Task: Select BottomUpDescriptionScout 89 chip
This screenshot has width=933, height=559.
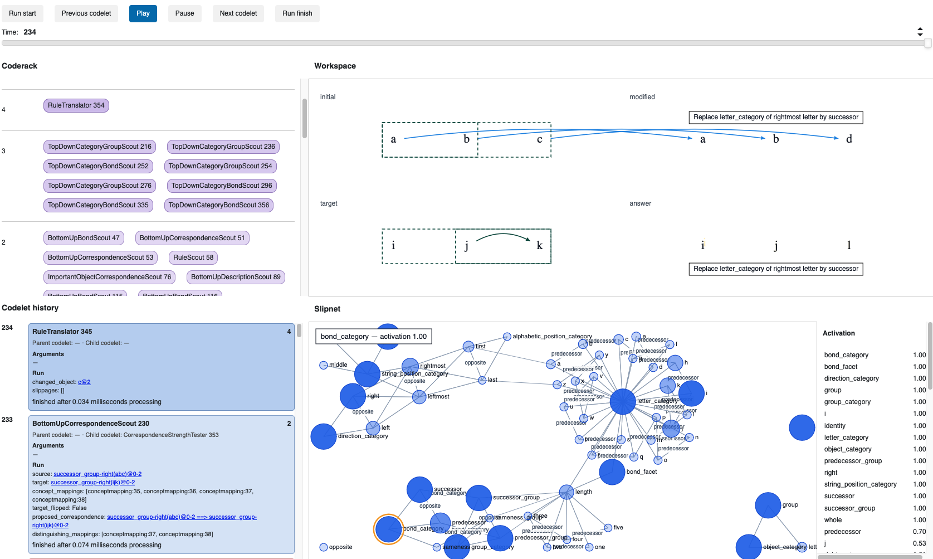Action: click(x=236, y=277)
